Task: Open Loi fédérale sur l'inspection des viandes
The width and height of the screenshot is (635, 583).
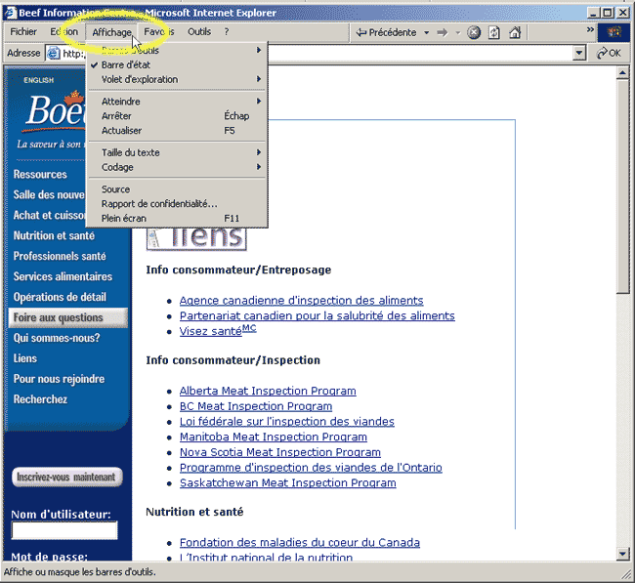Action: point(286,422)
